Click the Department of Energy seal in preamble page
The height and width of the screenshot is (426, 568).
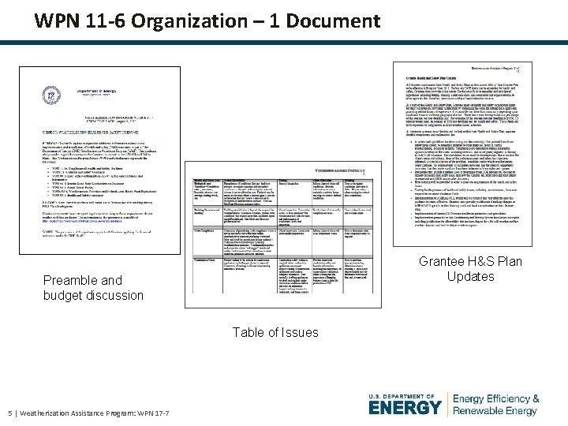coord(50,95)
